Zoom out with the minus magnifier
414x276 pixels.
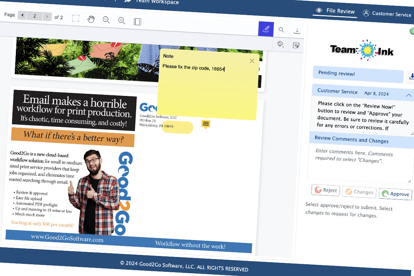pyautogui.click(x=106, y=20)
